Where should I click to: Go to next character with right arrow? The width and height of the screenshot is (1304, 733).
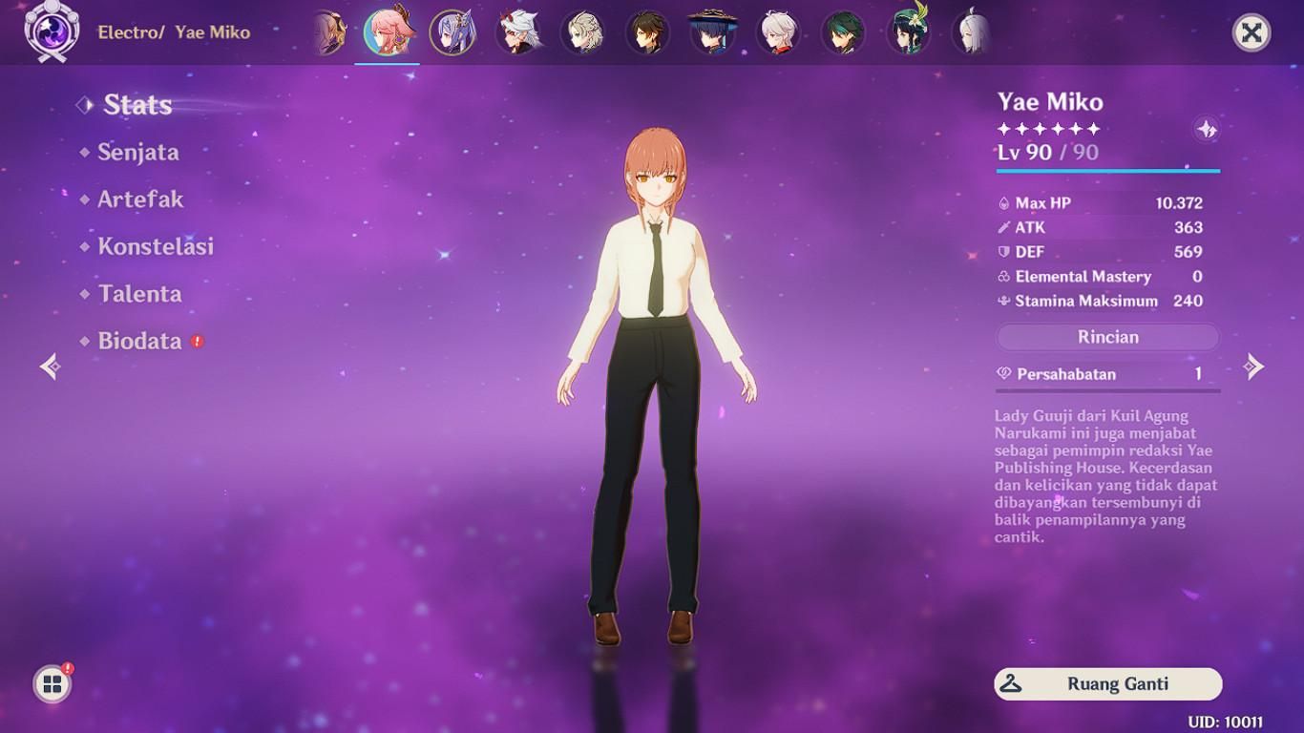coord(1253,366)
